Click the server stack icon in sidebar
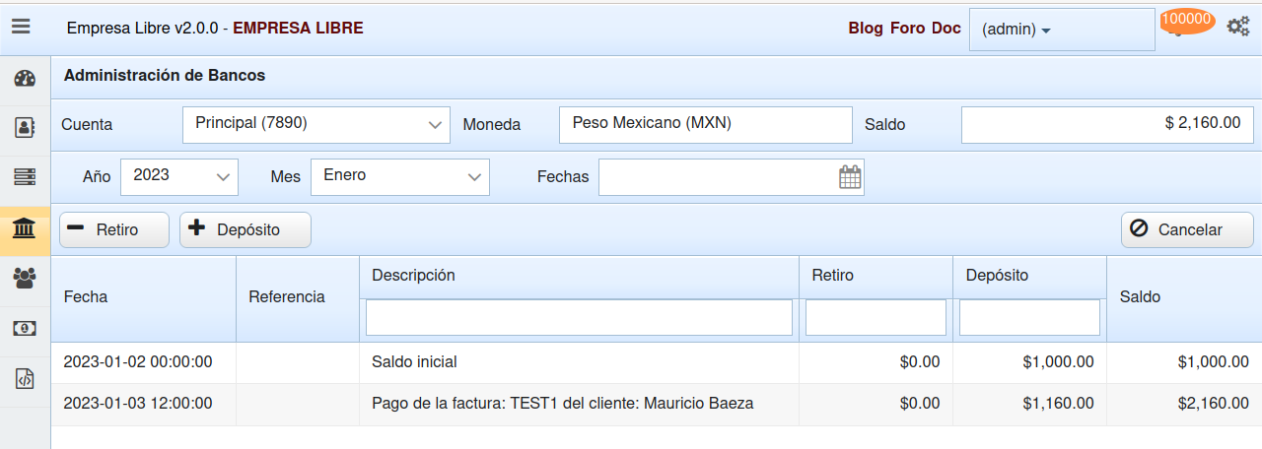The height and width of the screenshot is (449, 1262). pos(25,177)
